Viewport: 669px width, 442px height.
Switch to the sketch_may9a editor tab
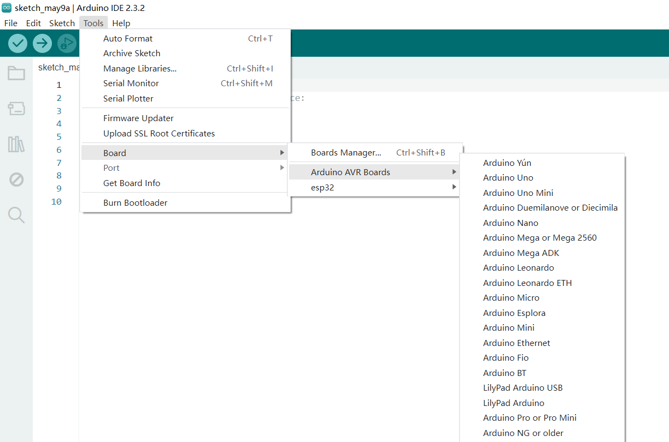click(58, 68)
